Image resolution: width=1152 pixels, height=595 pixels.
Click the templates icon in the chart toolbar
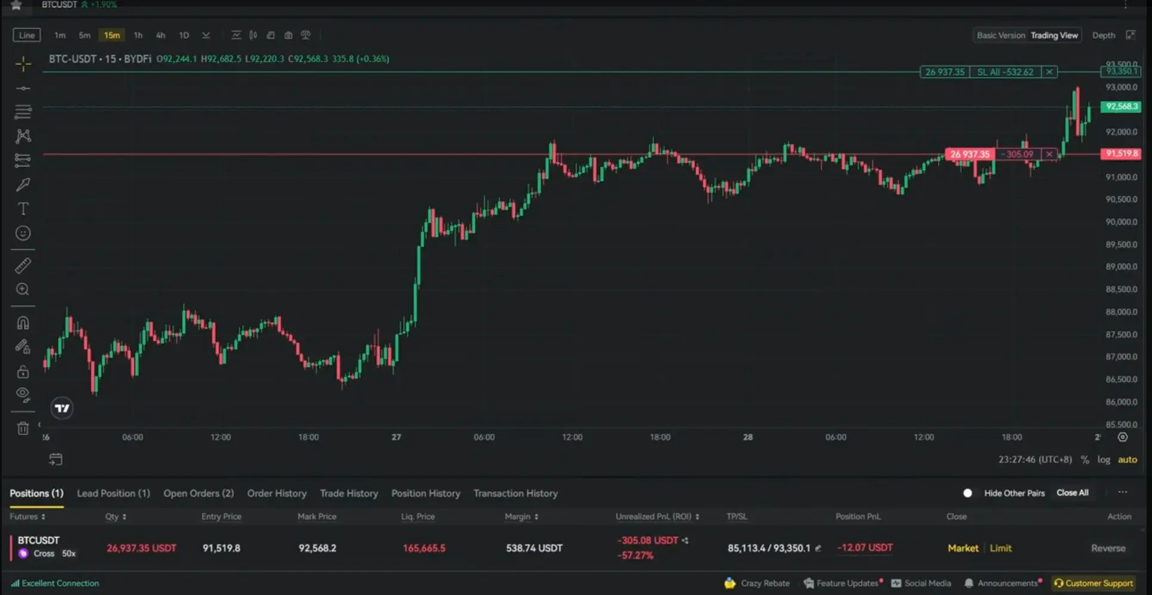(x=271, y=35)
